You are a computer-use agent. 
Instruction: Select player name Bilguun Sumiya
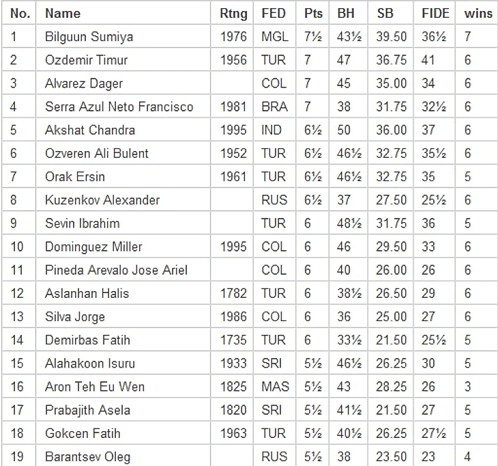click(89, 37)
